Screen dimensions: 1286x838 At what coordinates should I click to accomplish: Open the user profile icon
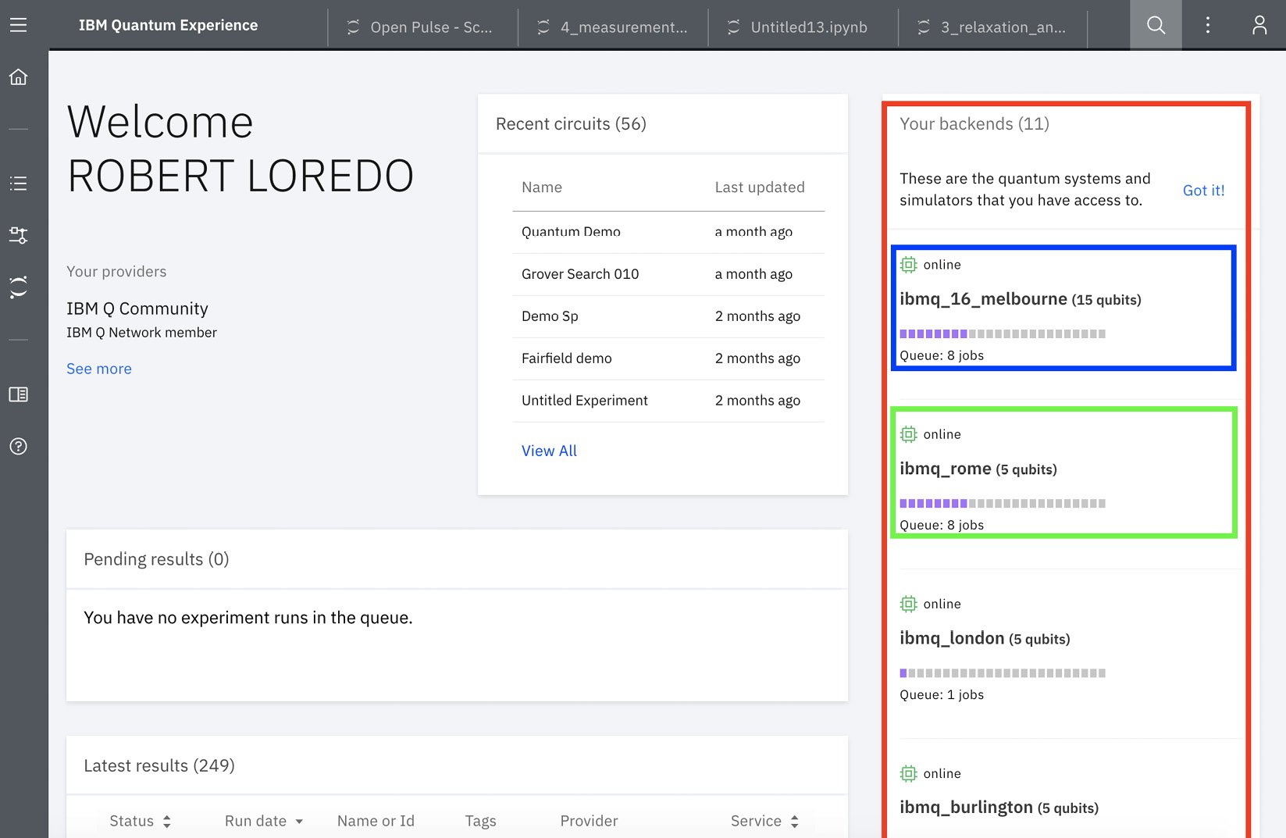[x=1259, y=25]
